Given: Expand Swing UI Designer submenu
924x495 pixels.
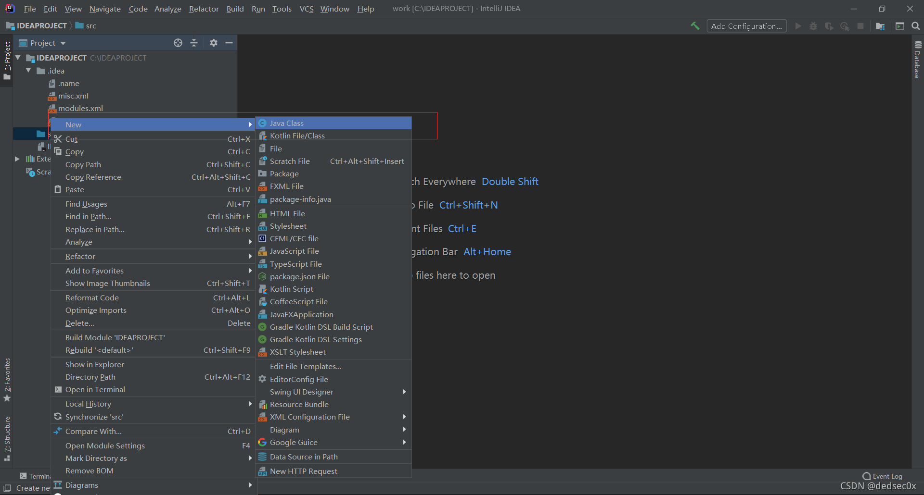Looking at the screenshot, I should (334, 392).
